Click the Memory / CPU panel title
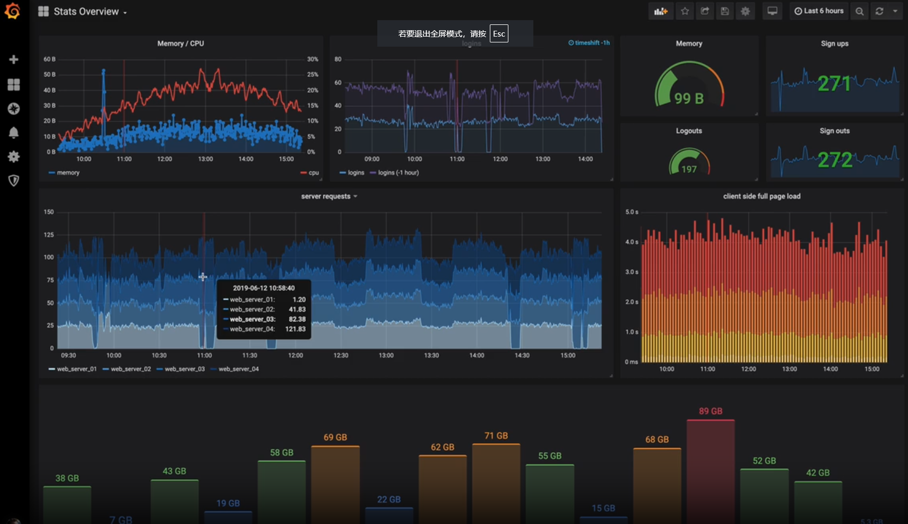 pyautogui.click(x=180, y=43)
